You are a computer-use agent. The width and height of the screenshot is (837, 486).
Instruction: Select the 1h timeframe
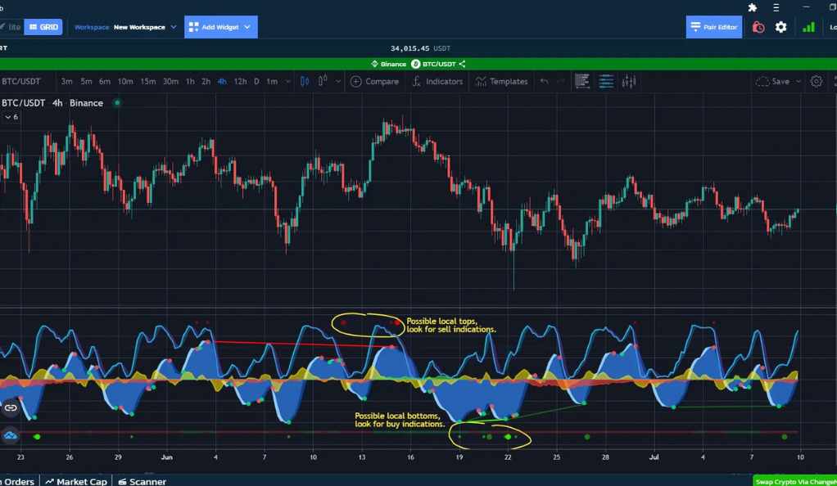coord(190,82)
